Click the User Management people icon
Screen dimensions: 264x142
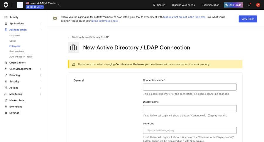[6, 69]
